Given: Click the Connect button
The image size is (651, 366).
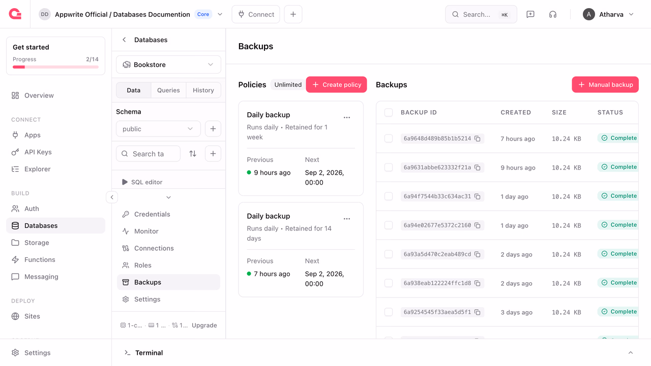Looking at the screenshot, I should coord(256,14).
